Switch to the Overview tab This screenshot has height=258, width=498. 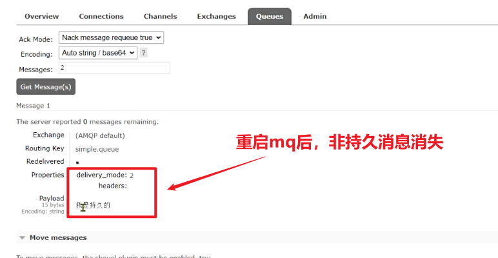[x=41, y=16]
